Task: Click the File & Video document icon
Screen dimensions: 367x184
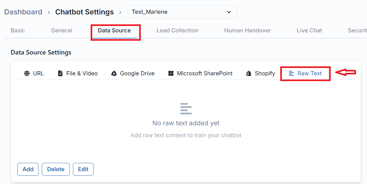Action: (60, 73)
